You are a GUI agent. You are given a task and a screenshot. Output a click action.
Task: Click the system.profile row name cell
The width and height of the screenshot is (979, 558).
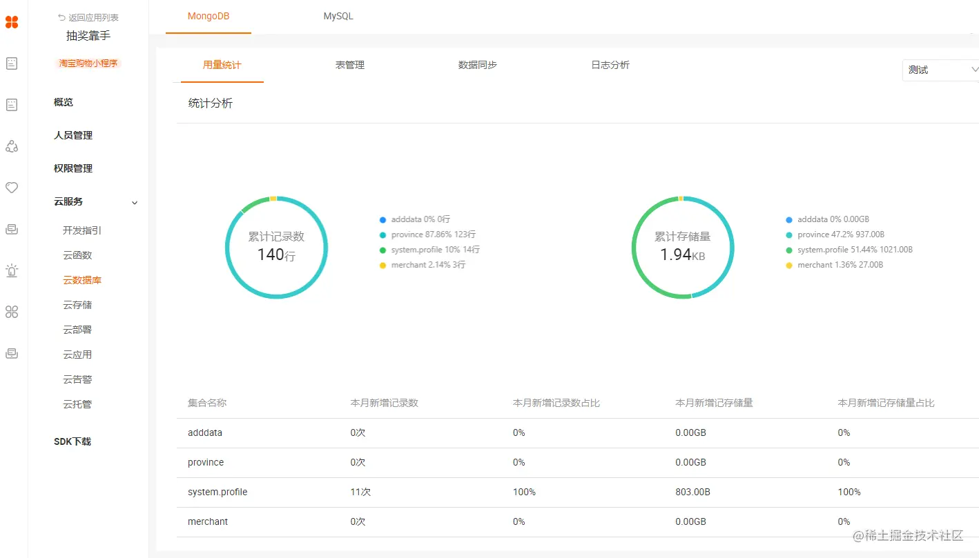tap(217, 492)
